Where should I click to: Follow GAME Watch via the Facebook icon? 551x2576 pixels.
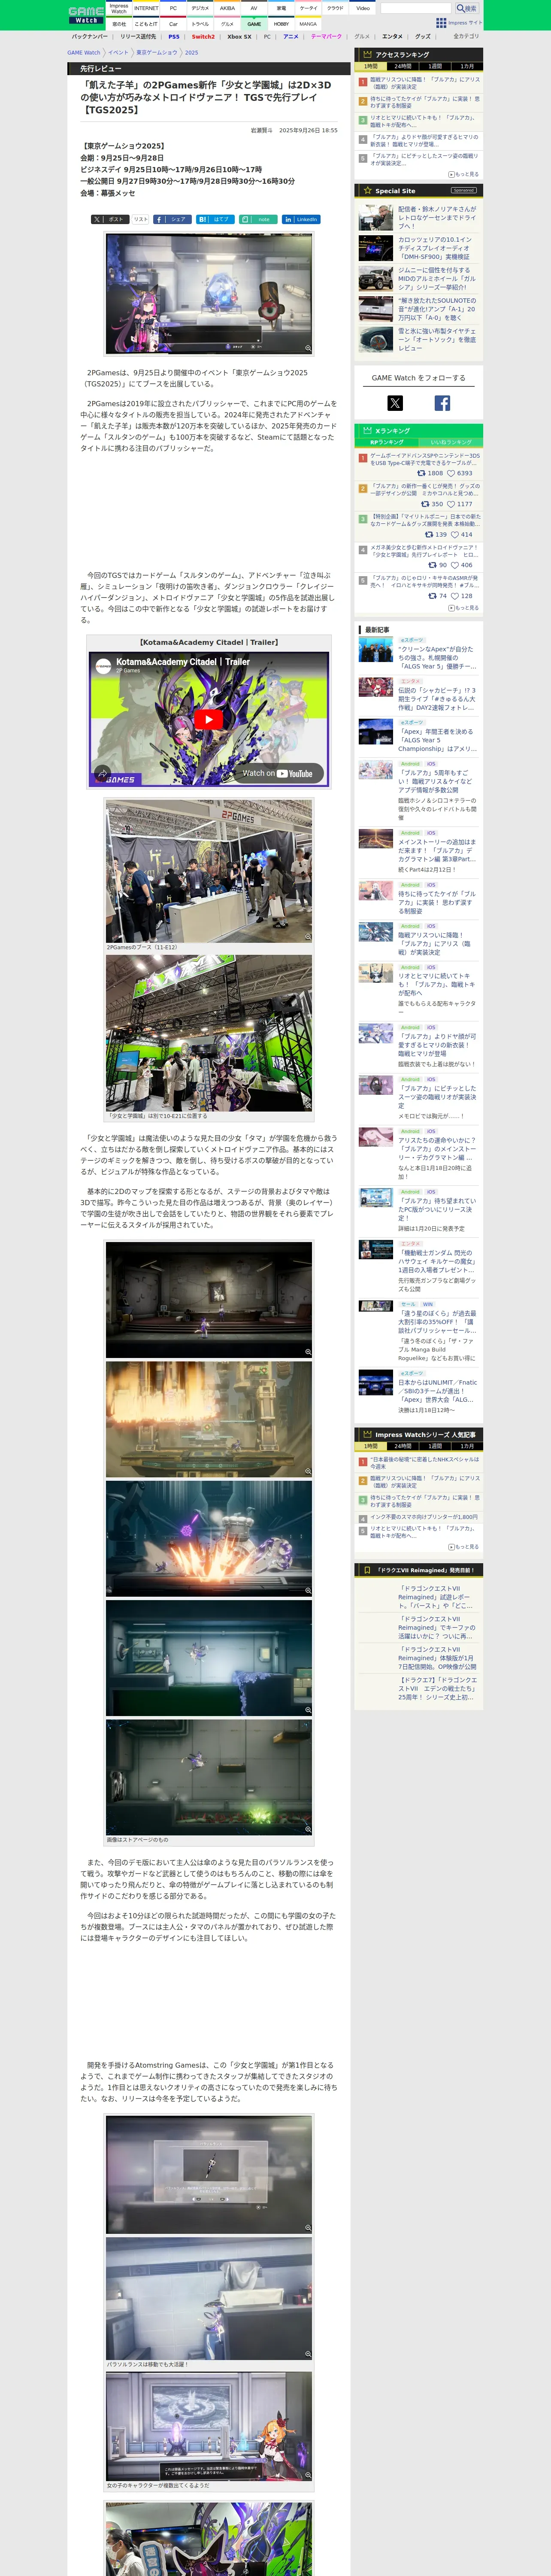click(x=442, y=403)
